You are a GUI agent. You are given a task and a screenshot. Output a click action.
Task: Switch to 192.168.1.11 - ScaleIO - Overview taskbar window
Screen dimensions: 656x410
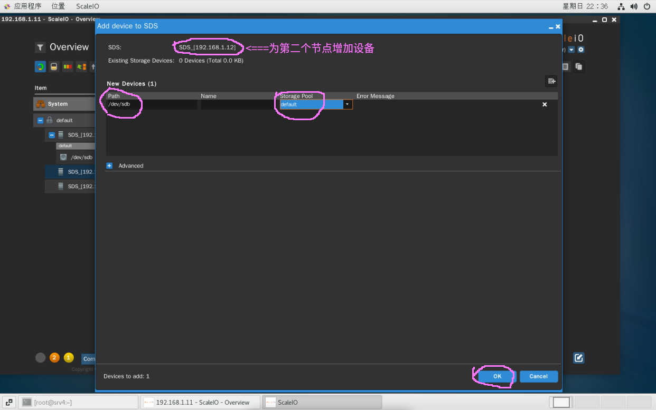(x=201, y=403)
